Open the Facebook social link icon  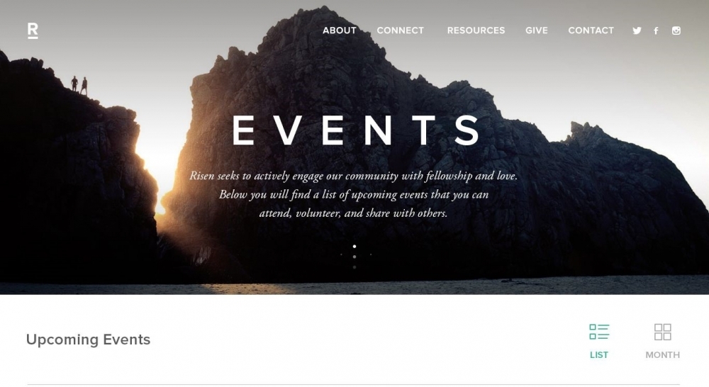pos(656,30)
